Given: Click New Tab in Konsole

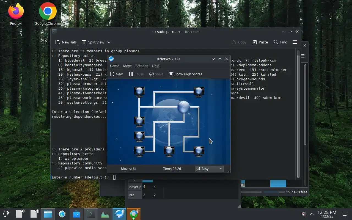Looking at the screenshot, I should [66, 42].
